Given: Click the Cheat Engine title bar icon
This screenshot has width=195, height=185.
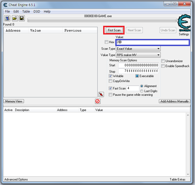Looking at the screenshot, I should tap(5, 5).
